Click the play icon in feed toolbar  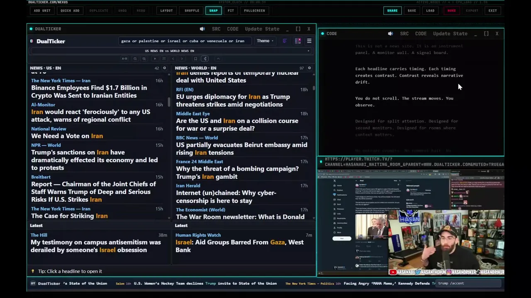point(155,59)
